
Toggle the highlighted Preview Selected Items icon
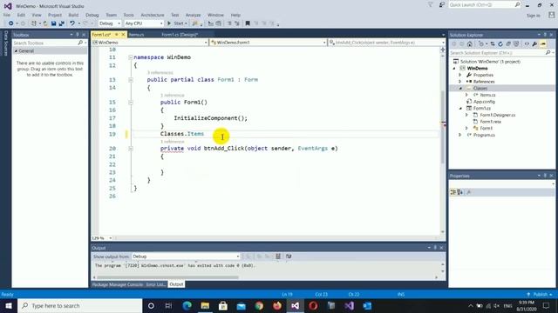coord(542,44)
